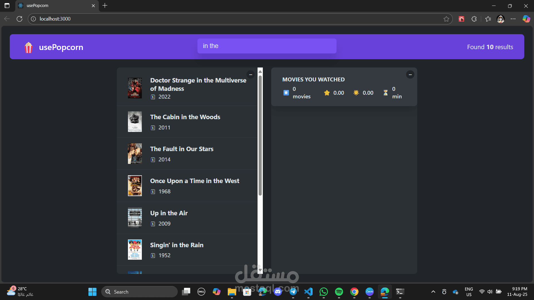Click the calendar icon next to 1968
The image size is (534, 300).
click(x=153, y=192)
